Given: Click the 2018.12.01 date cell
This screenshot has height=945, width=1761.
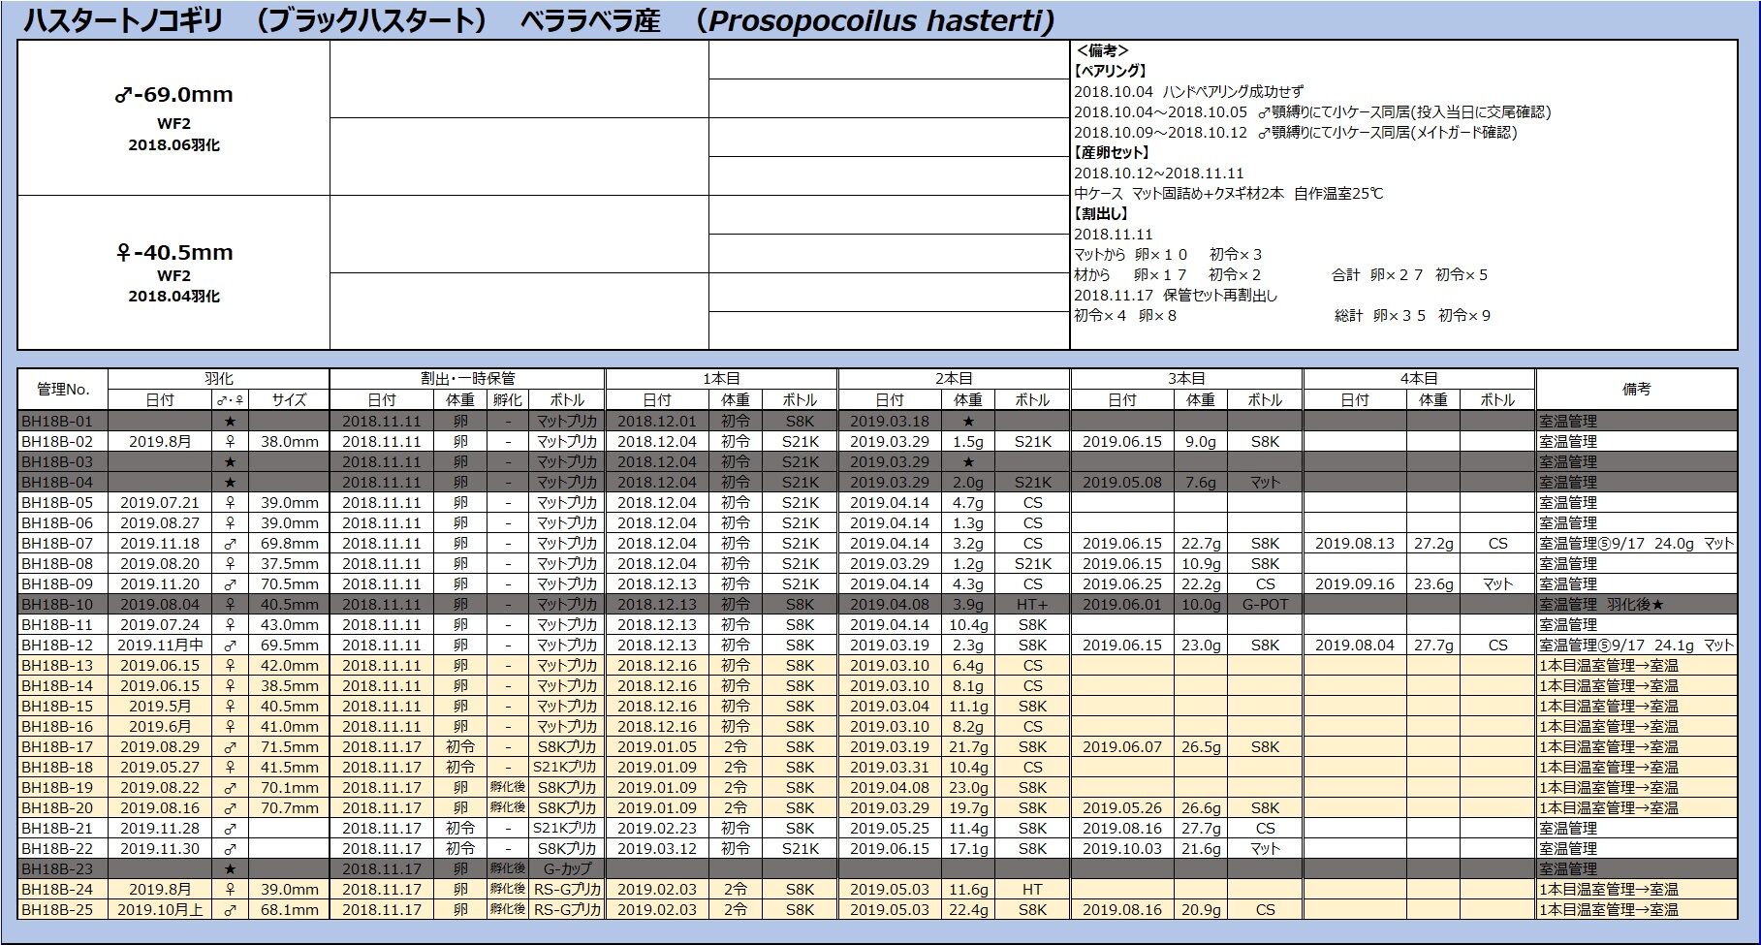Looking at the screenshot, I should (x=656, y=422).
